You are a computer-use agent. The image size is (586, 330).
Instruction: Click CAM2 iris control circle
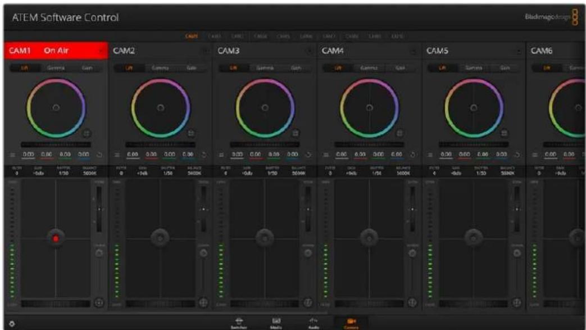click(x=160, y=238)
